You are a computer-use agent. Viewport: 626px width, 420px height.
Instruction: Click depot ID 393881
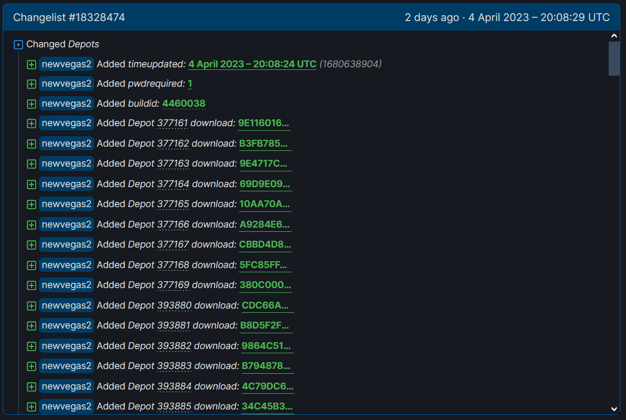(x=173, y=325)
